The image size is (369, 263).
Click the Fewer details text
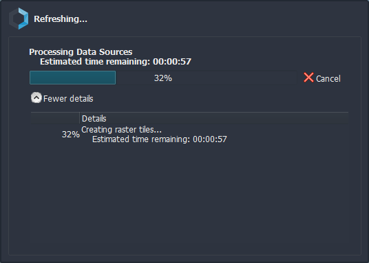click(68, 99)
